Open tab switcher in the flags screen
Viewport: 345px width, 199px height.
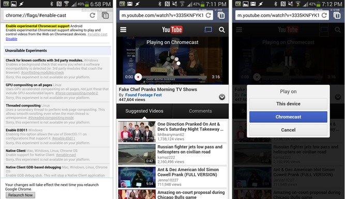point(105,16)
